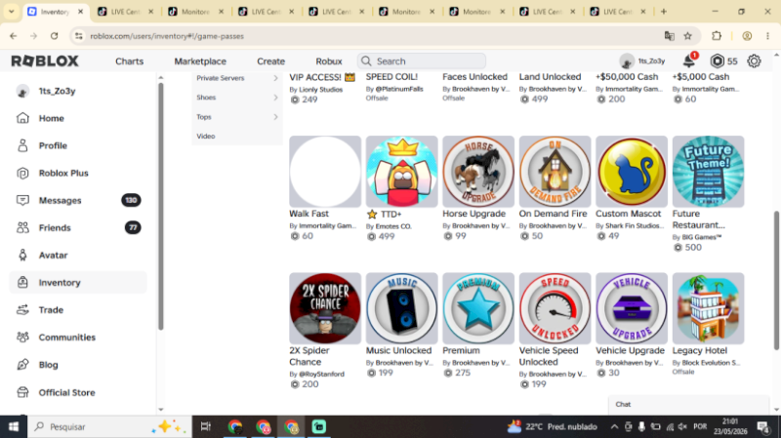Expand Shoes category
Viewport: 781px width, 438px height.
237,98
